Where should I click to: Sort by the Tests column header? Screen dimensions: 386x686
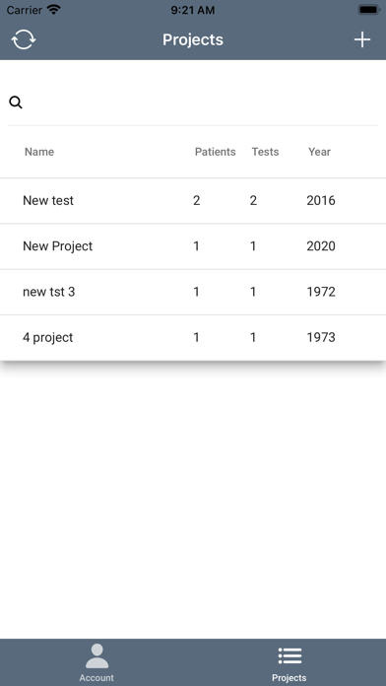[265, 152]
